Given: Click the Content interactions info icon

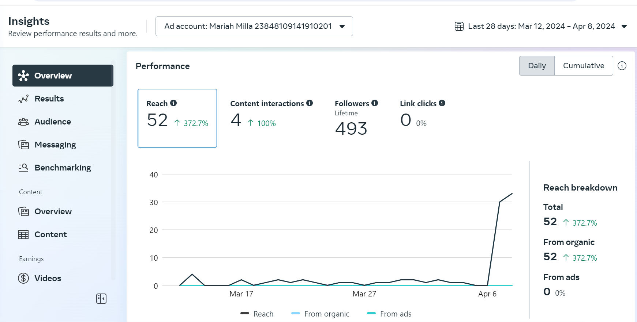Looking at the screenshot, I should [310, 103].
